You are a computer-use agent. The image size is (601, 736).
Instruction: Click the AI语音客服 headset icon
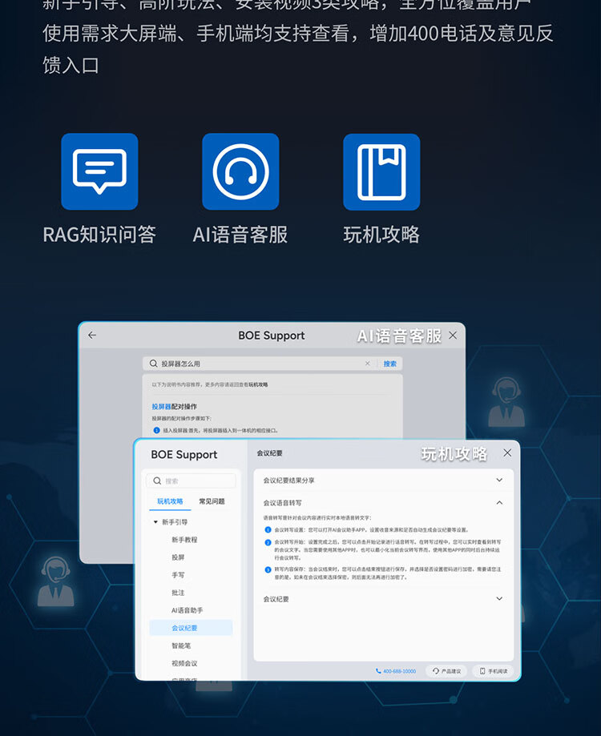point(240,171)
